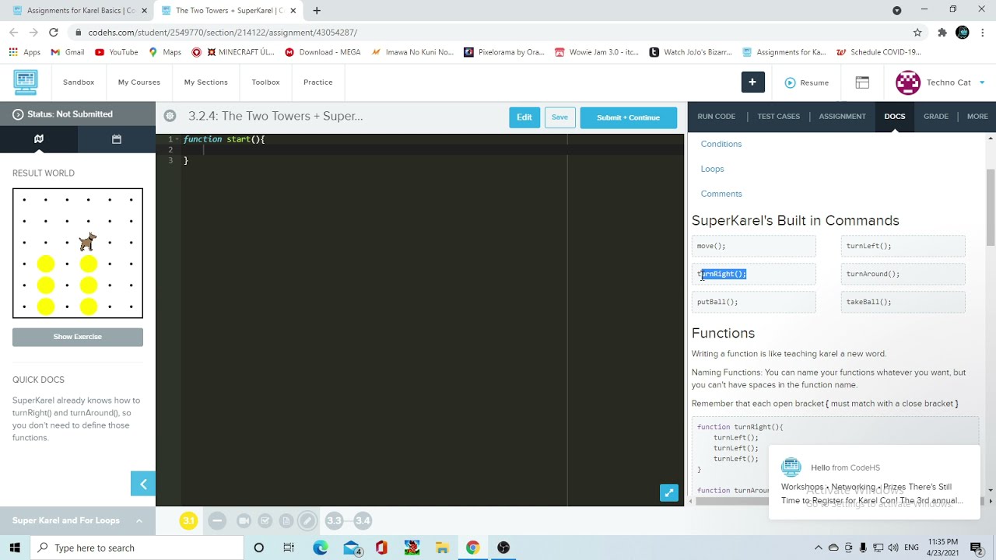Click the Result World Karel grid thumbnail
The height and width of the screenshot is (560, 996).
[78, 253]
